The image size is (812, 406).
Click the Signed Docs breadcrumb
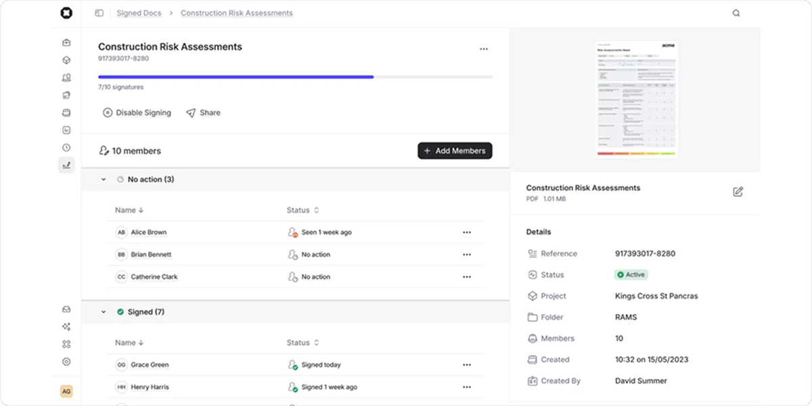pyautogui.click(x=139, y=13)
